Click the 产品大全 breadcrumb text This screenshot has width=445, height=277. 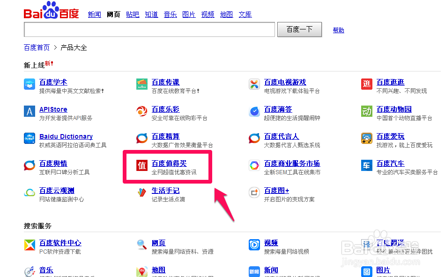[74, 48]
